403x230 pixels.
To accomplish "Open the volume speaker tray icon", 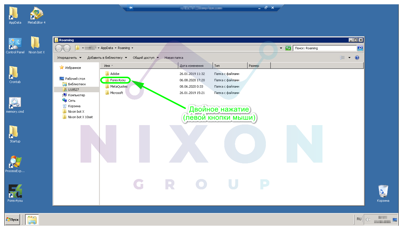I will [x=368, y=220].
